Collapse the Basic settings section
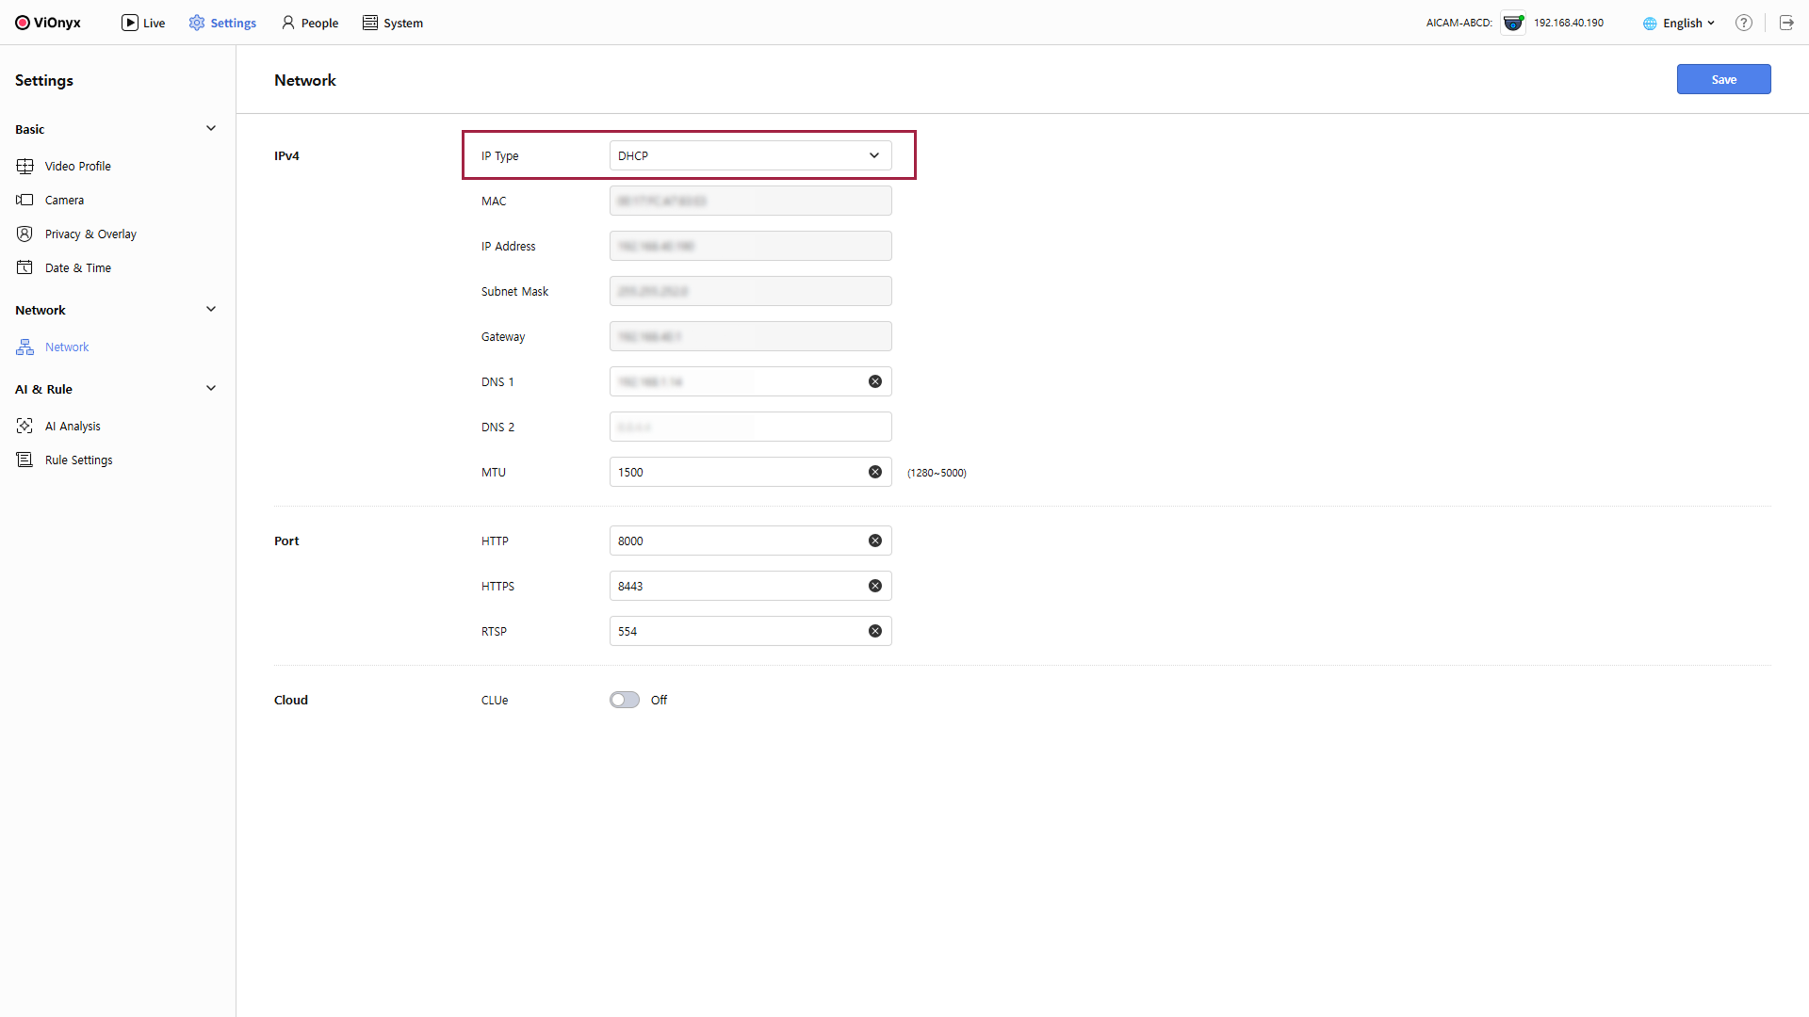 tap(211, 129)
